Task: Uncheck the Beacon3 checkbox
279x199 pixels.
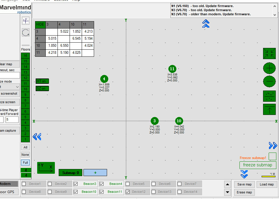Action: coord(76,184)
